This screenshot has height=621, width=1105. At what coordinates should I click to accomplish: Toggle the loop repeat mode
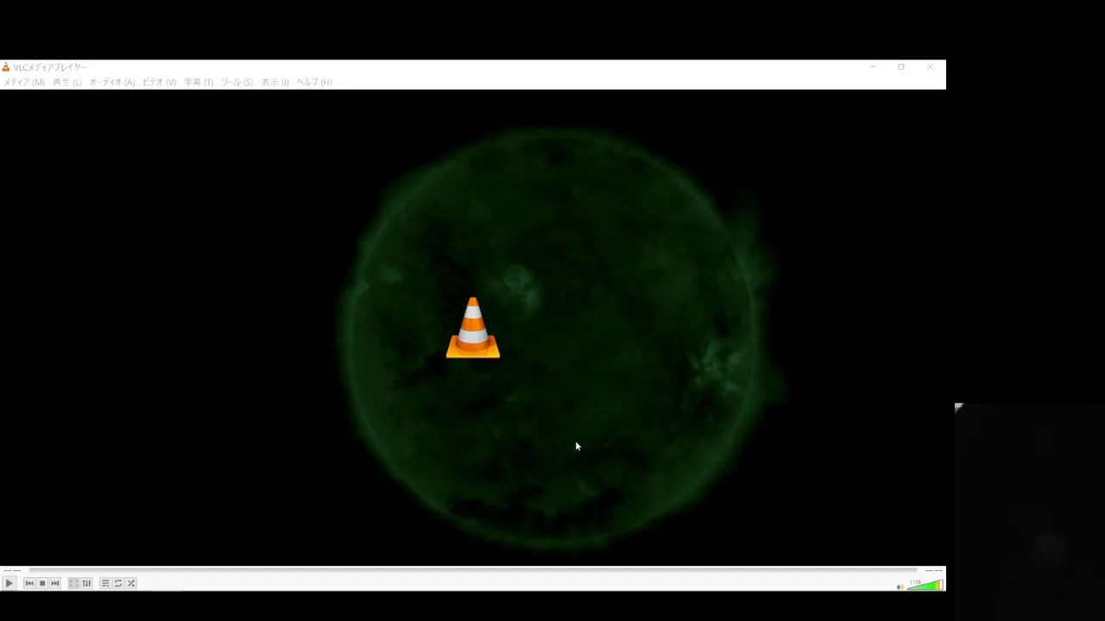[x=118, y=584]
